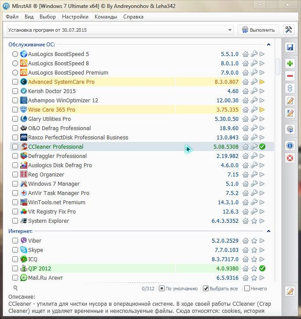301x319 pixels.
Task: Tick the 'По умолчанию' checkbox
Action: coord(162,289)
